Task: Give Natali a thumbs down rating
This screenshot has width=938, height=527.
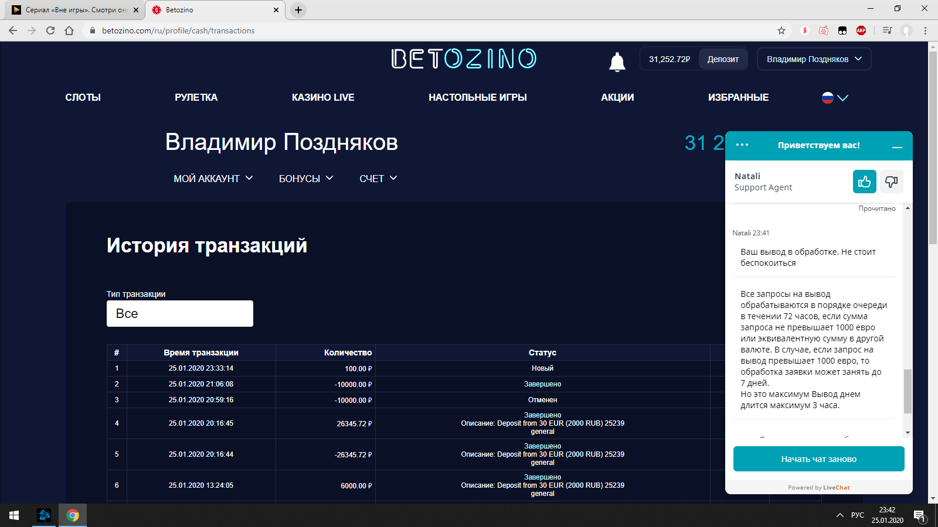Action: [x=891, y=182]
